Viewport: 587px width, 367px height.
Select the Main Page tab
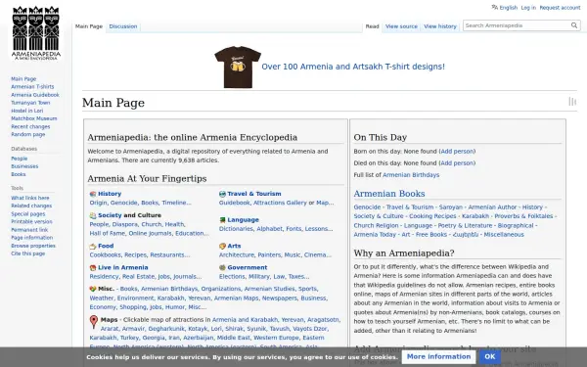tap(89, 26)
